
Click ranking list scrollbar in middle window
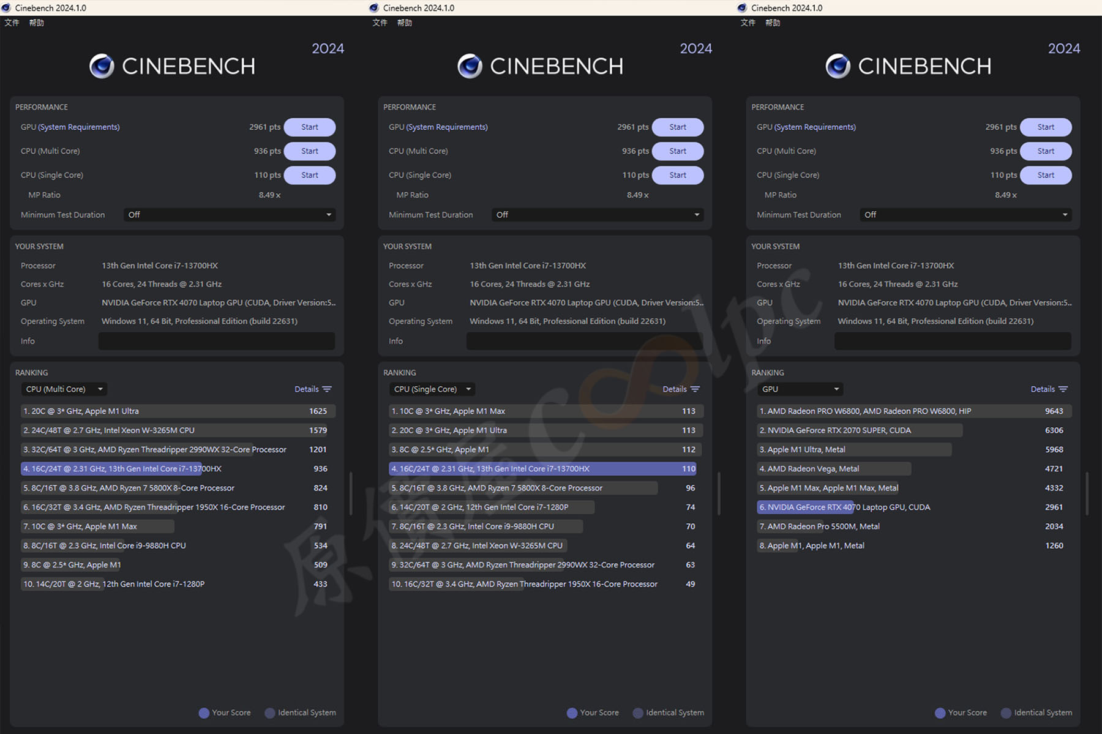tap(718, 493)
